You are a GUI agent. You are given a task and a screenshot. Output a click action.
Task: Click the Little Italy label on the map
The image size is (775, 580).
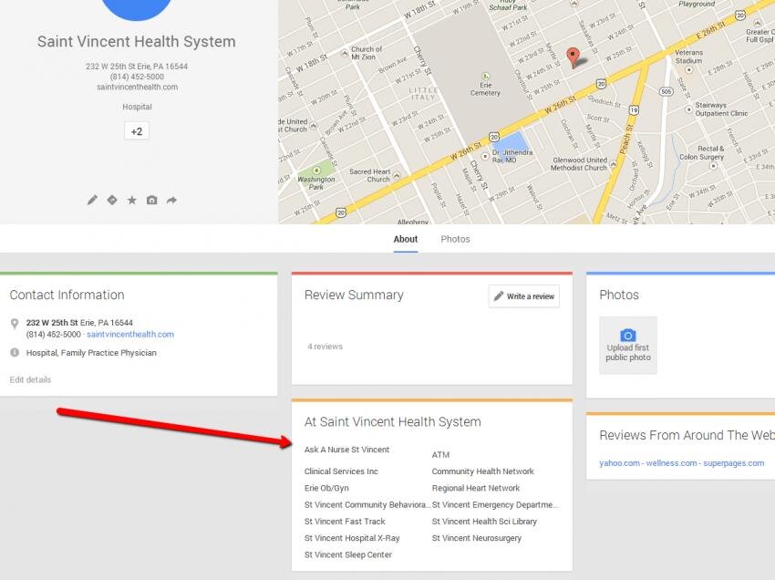[424, 94]
